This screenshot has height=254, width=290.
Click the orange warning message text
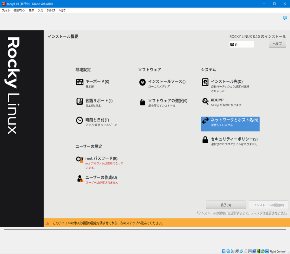(x=108, y=223)
